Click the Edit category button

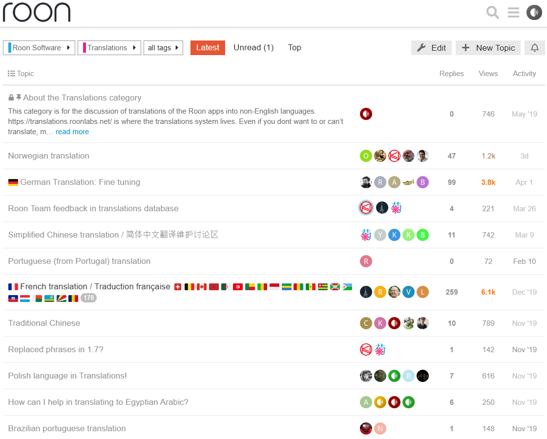coord(432,48)
